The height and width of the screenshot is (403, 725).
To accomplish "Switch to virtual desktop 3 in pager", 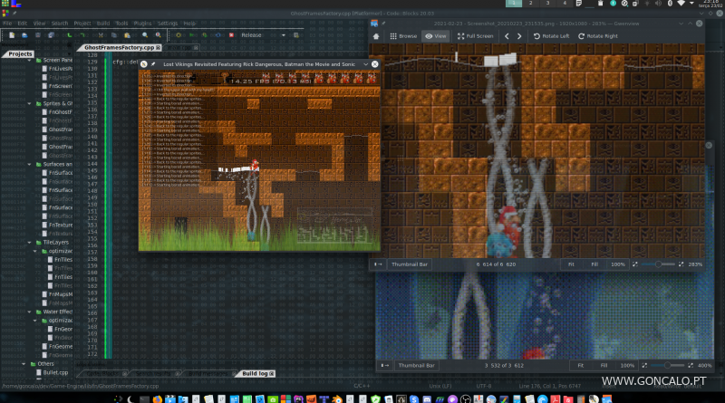I will pos(549,4).
